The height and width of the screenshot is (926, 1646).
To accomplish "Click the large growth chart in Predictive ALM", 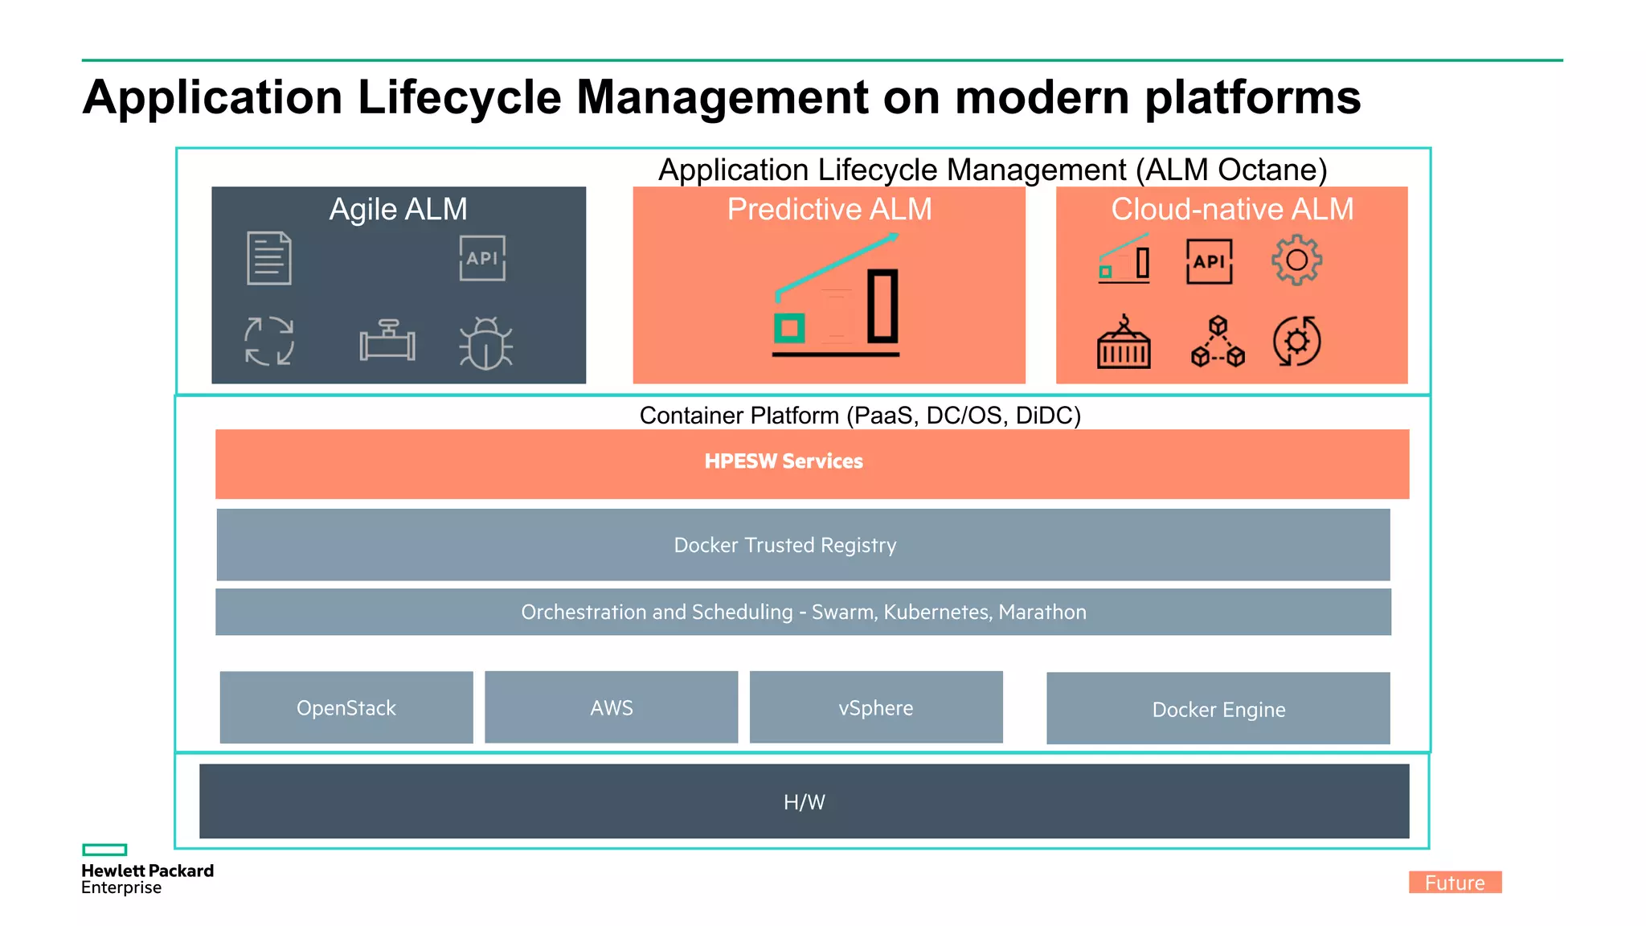I will [836, 295].
